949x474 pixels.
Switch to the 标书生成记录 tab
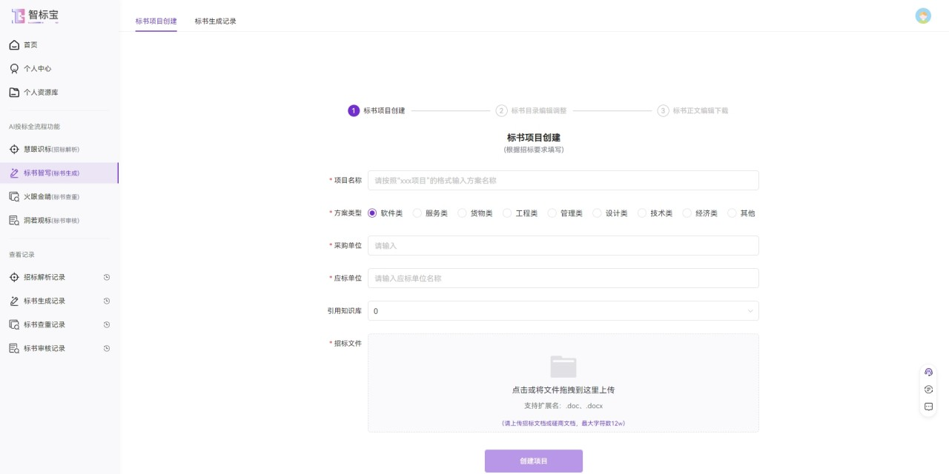(215, 21)
